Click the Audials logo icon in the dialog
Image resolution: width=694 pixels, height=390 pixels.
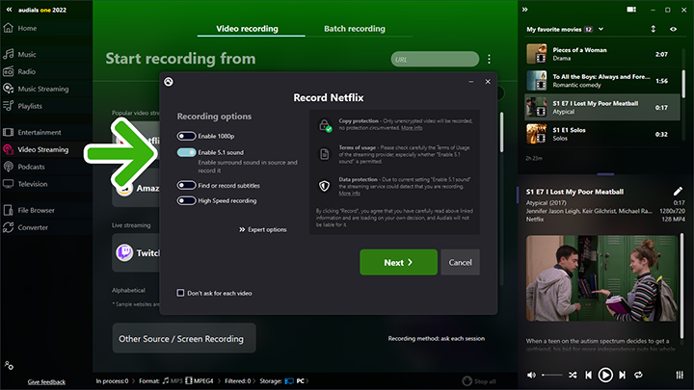(169, 82)
